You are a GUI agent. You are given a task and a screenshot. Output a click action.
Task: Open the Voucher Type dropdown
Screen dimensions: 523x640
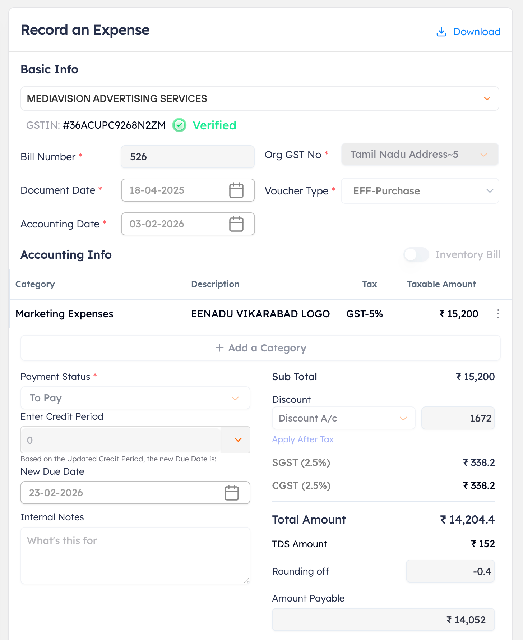490,191
